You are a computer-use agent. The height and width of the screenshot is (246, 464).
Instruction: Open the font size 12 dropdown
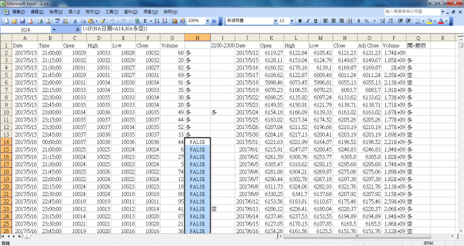[x=292, y=21]
